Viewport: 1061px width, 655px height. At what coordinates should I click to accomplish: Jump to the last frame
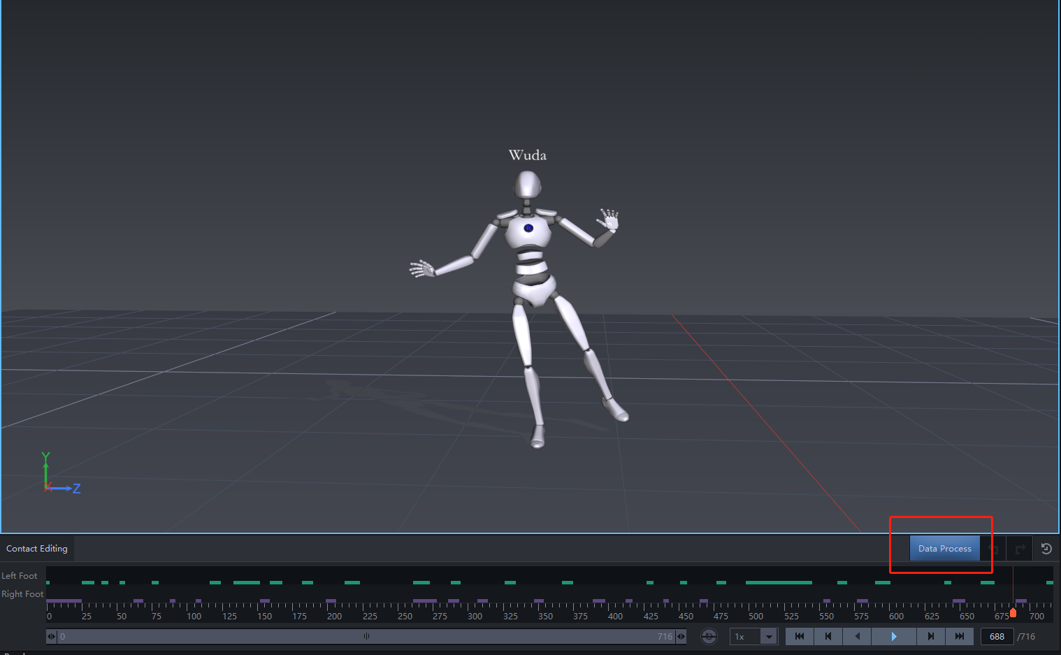click(960, 636)
